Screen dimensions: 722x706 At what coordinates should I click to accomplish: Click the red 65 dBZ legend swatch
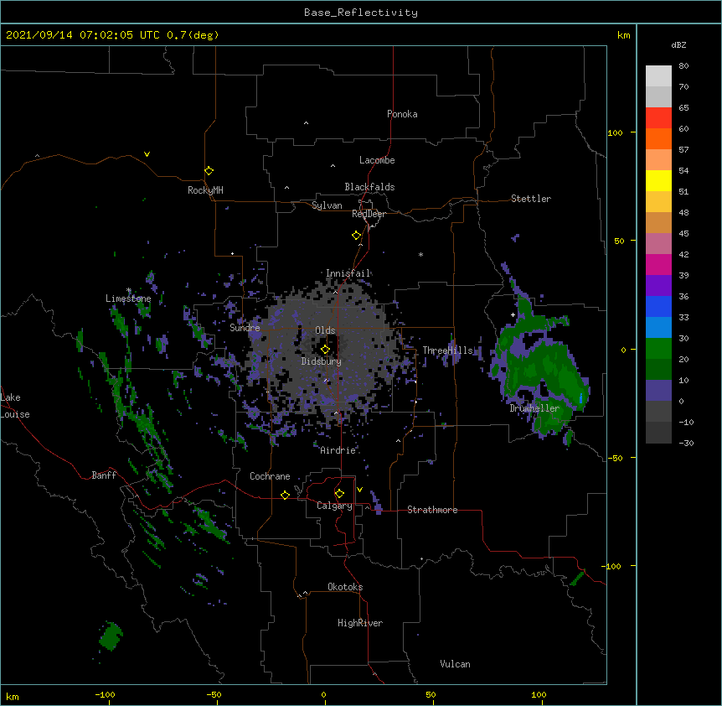coord(658,118)
